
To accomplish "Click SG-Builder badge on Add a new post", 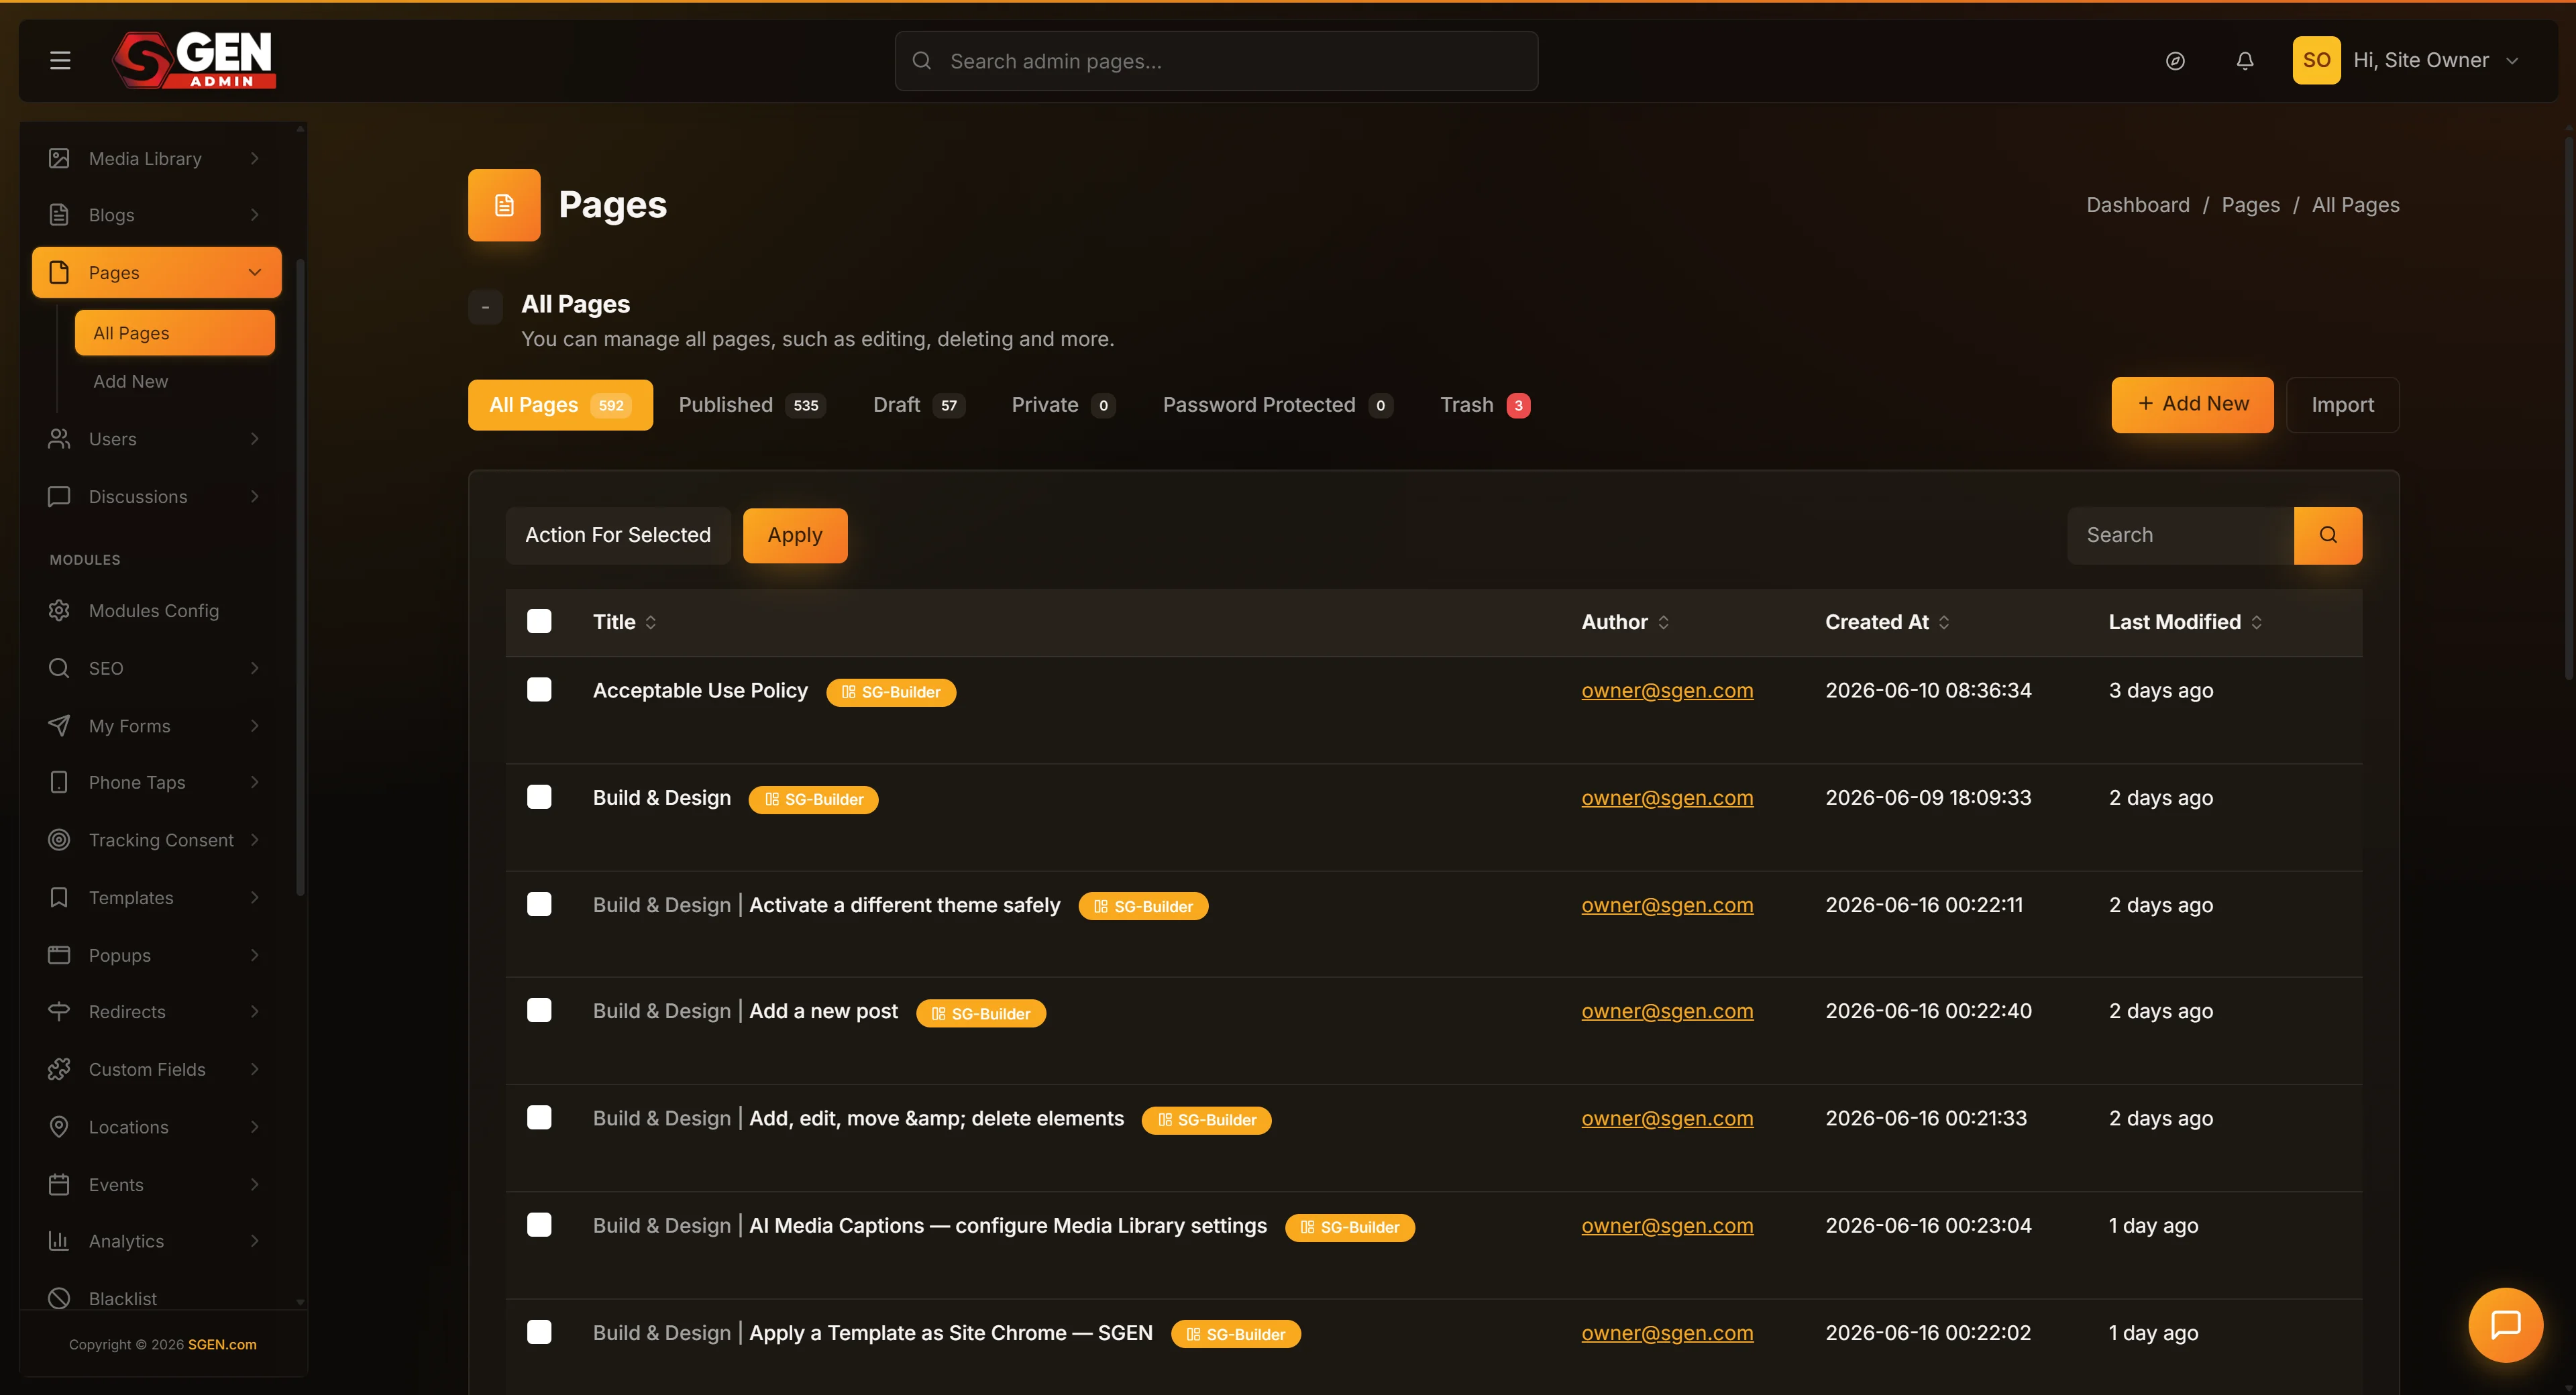I will coord(981,1013).
